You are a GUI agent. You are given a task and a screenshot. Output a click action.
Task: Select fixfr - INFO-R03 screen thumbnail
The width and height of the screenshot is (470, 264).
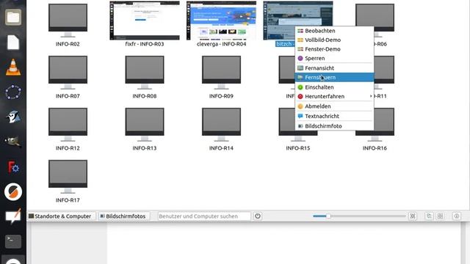pyautogui.click(x=145, y=24)
